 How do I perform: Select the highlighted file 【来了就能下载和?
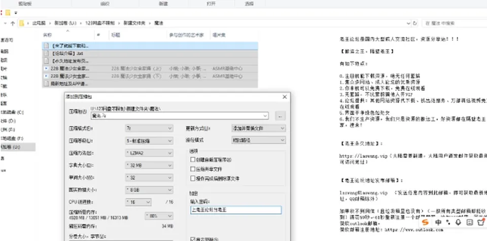[150, 46]
